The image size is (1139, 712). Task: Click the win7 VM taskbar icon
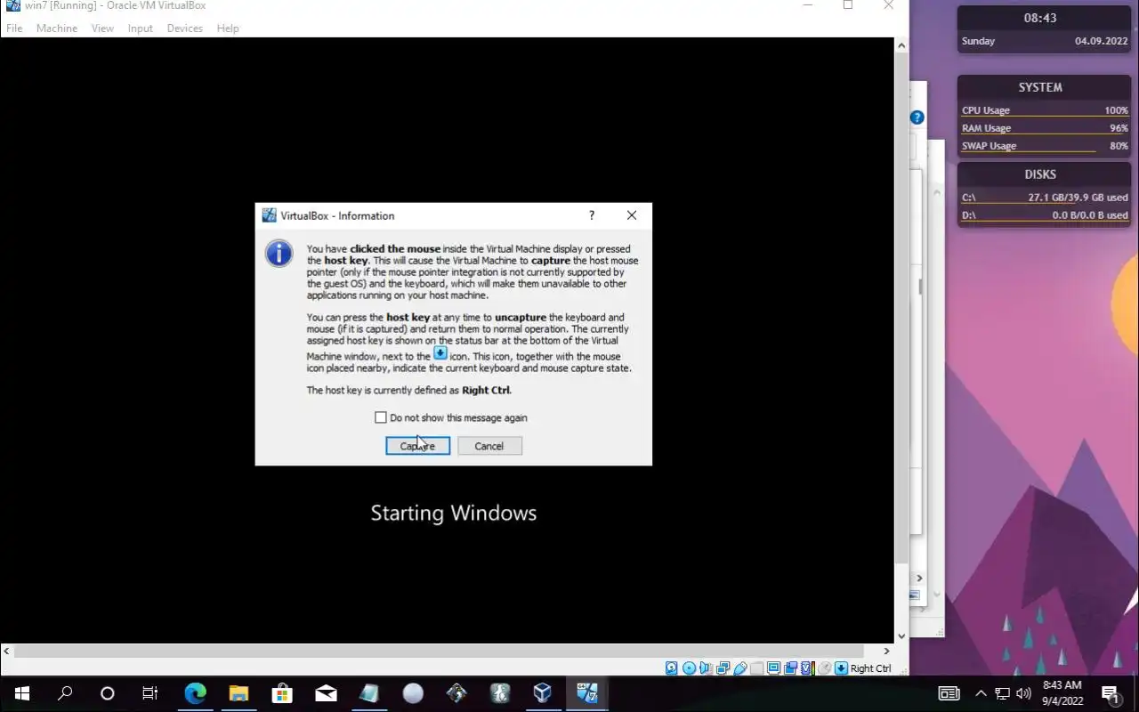tap(586, 693)
